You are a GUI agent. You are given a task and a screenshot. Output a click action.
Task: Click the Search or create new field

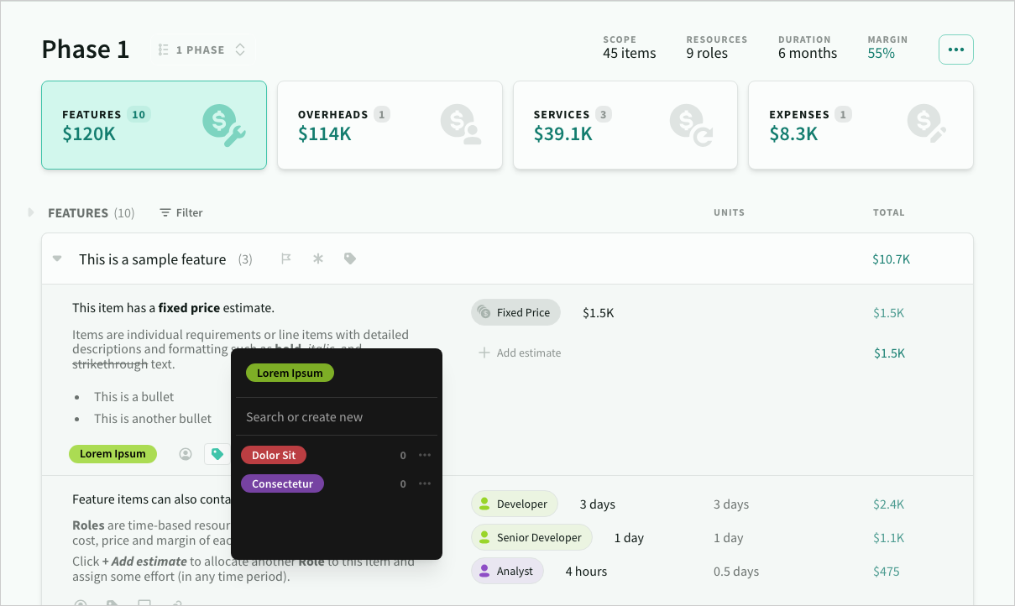(336, 417)
